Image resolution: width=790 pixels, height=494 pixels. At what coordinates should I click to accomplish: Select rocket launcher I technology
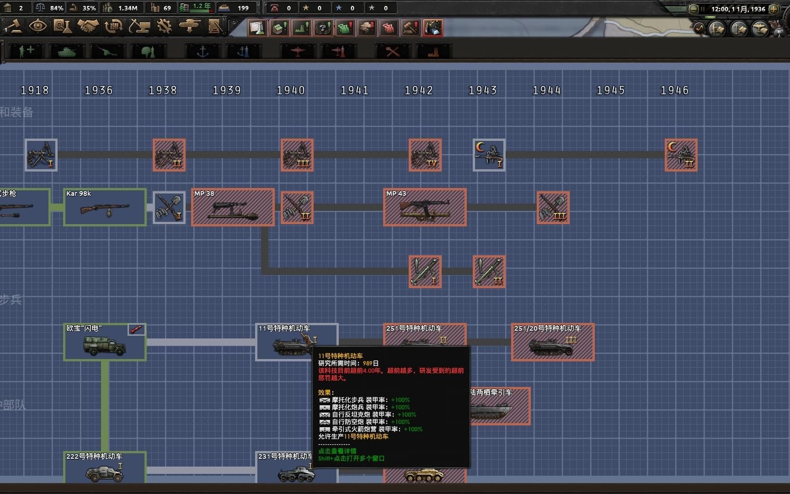425,272
